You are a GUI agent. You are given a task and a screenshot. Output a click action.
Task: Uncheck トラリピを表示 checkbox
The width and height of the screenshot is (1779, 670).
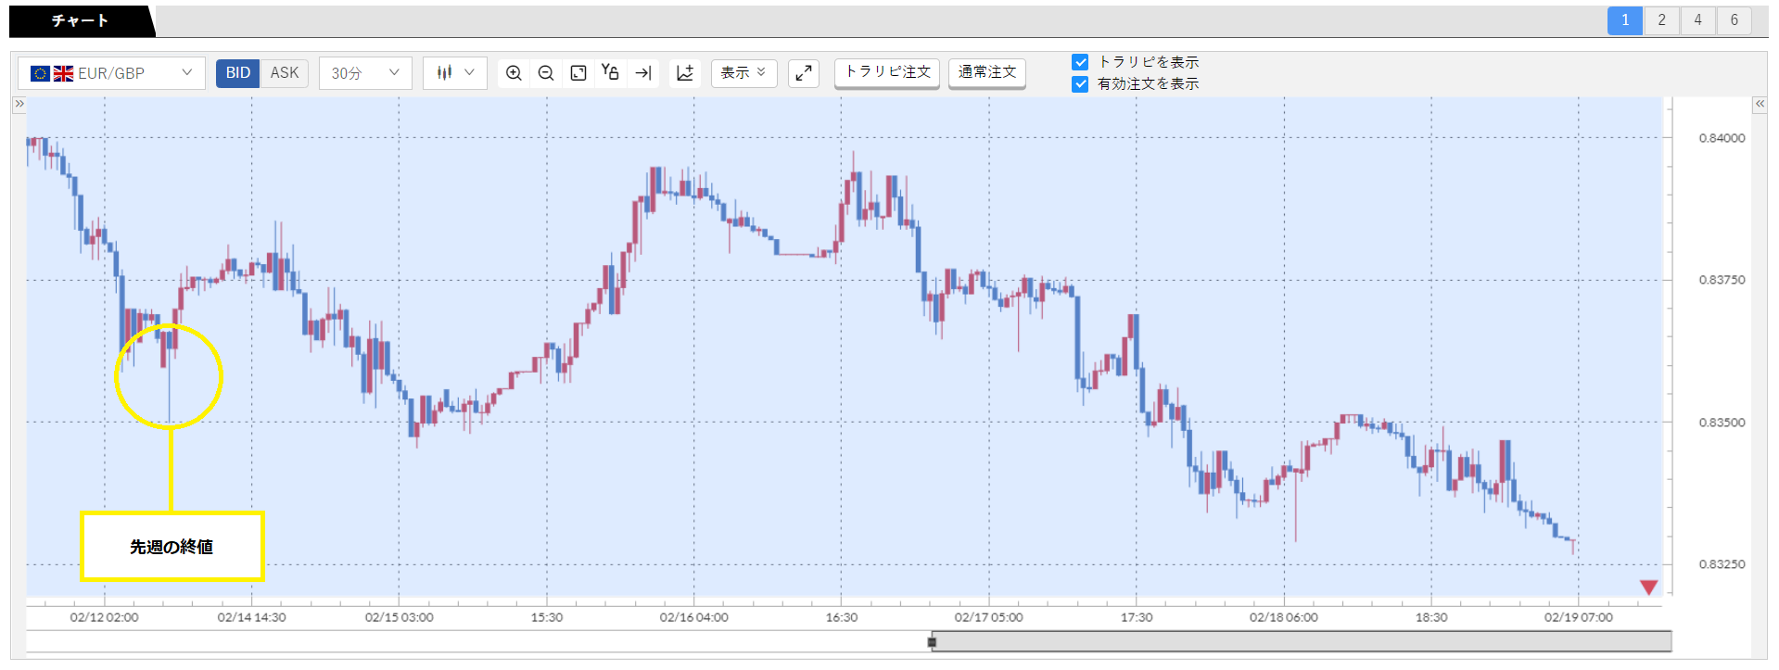point(1080,62)
